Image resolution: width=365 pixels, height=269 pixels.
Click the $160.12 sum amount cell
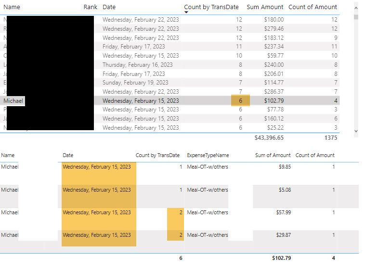pos(274,119)
